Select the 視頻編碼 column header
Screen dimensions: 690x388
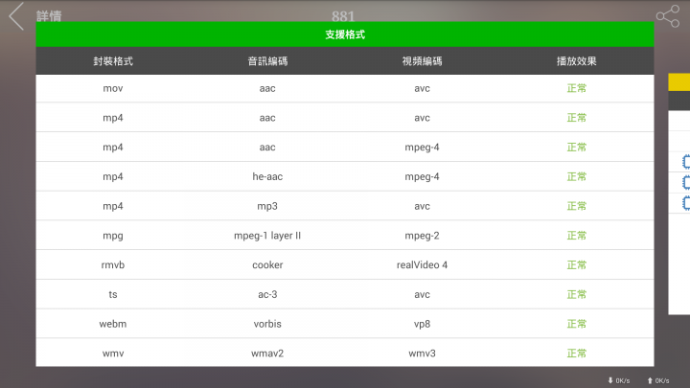click(x=422, y=61)
